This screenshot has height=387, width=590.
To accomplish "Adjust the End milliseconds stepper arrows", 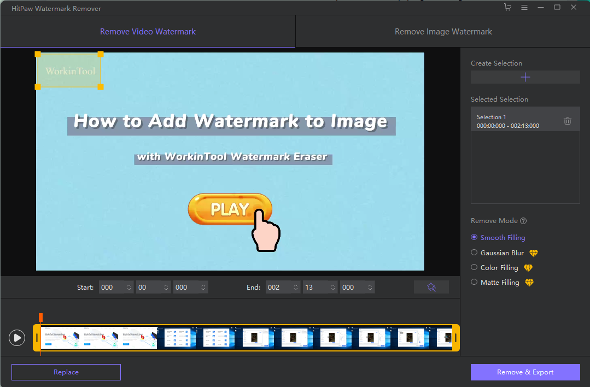I will pos(370,287).
